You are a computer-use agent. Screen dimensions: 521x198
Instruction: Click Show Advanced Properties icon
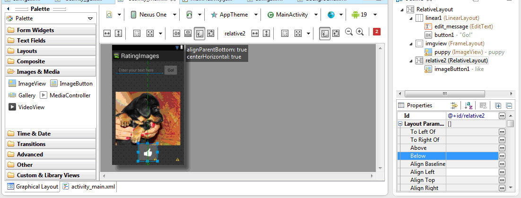tap(454, 106)
